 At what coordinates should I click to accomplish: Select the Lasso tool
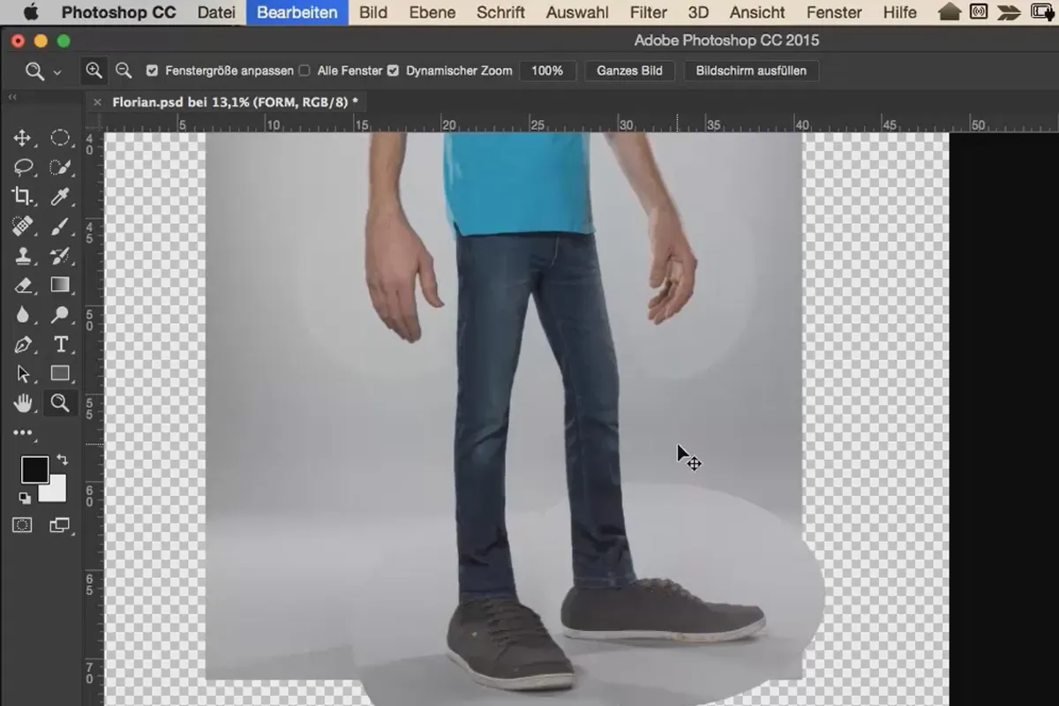[x=23, y=167]
